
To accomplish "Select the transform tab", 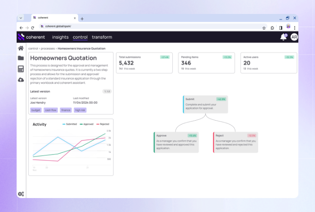I will coord(102,37).
